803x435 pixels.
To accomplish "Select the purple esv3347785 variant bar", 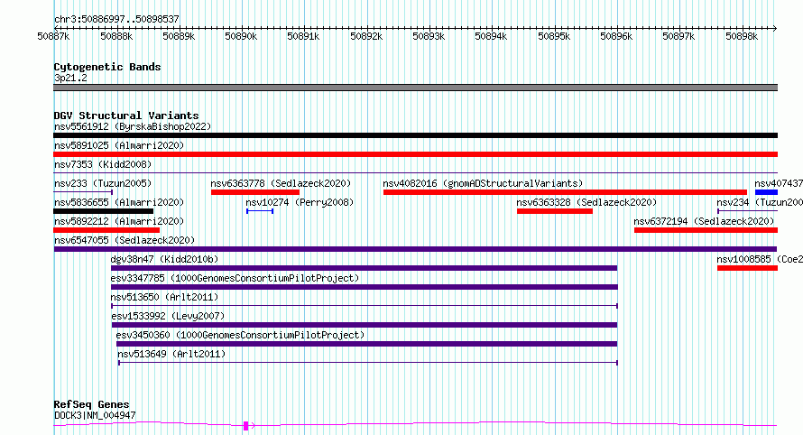I will [x=365, y=287].
